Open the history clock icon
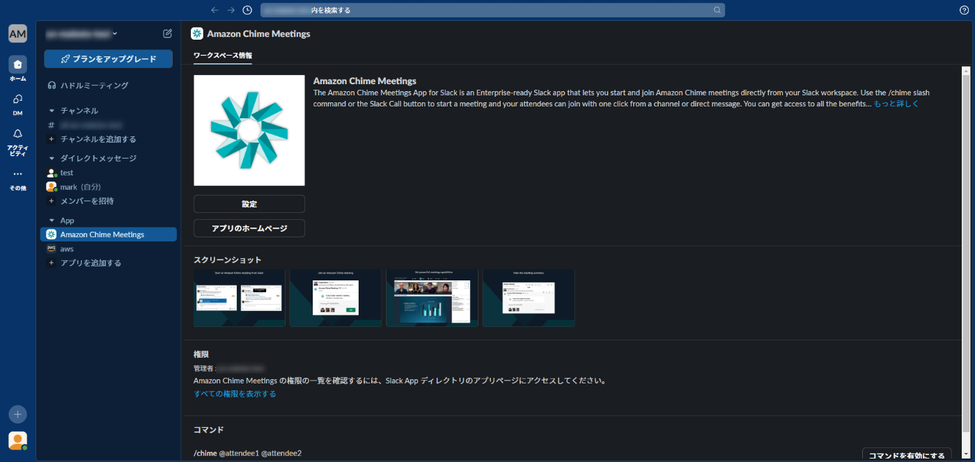Image resolution: width=975 pixels, height=462 pixels. point(247,10)
